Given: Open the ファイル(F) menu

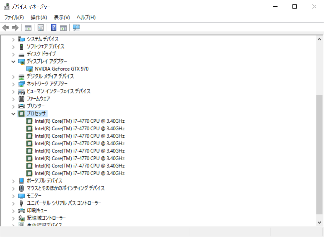Looking at the screenshot, I should click(x=14, y=17).
